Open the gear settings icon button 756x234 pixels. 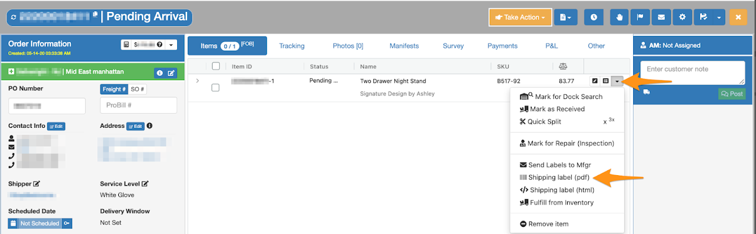pos(682,17)
